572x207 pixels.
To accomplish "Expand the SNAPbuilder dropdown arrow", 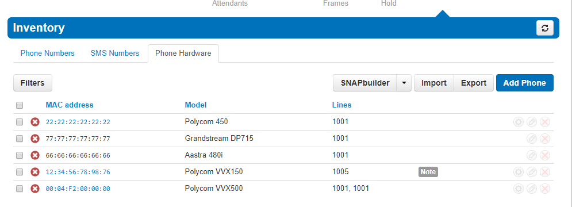I will point(404,83).
